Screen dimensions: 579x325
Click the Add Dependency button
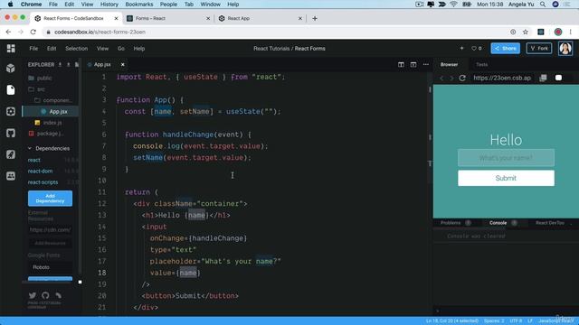pos(51,199)
